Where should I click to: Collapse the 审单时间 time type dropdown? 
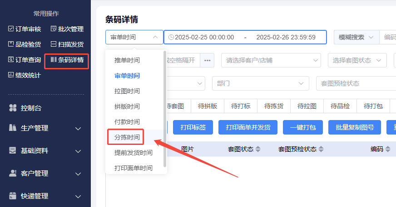[134, 37]
